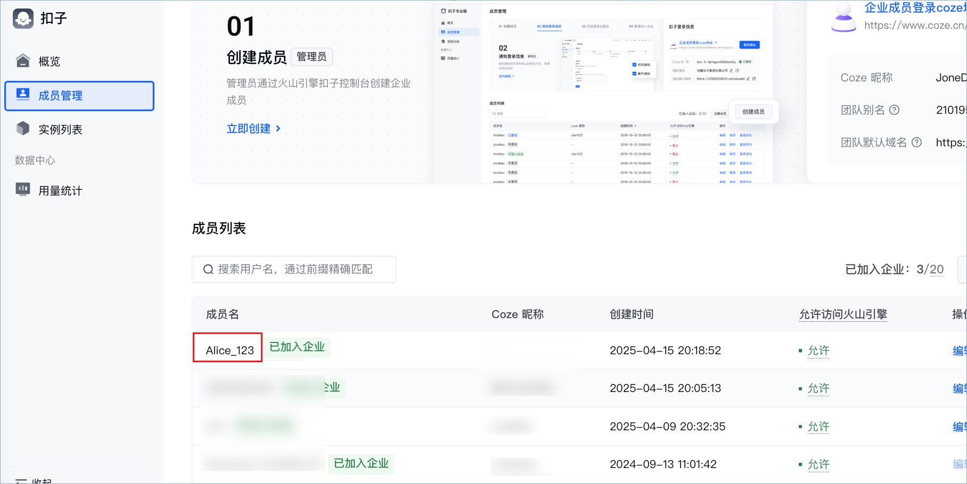The image size is (967, 484).
Task: Click the 用量统计 chart icon
Action: click(x=23, y=189)
